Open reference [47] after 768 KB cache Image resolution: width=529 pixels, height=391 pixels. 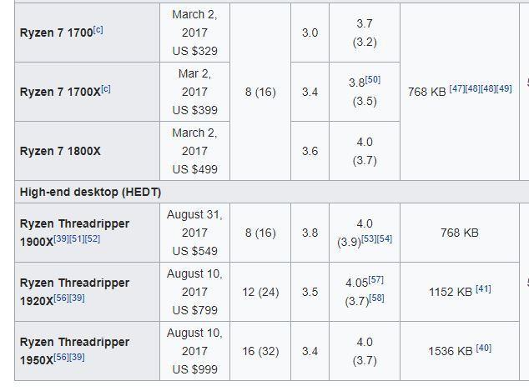point(457,88)
